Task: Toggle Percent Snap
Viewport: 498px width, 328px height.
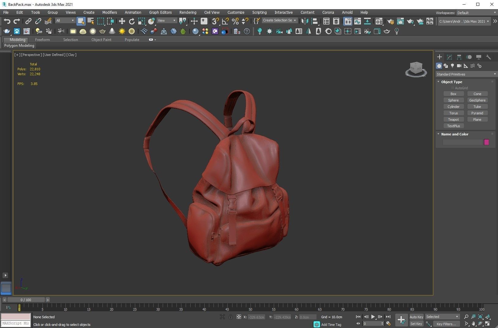Action: pos(235,21)
